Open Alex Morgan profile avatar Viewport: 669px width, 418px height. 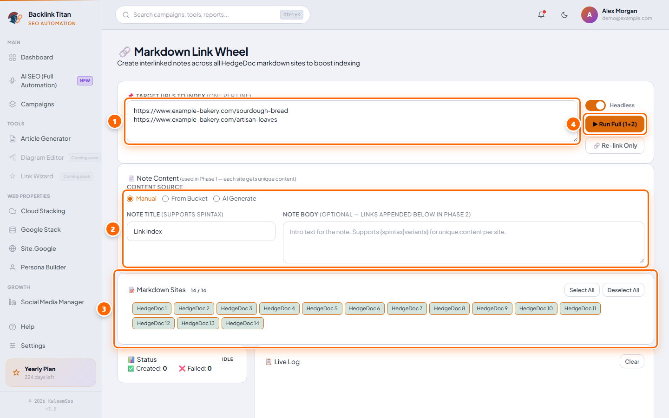pos(589,15)
